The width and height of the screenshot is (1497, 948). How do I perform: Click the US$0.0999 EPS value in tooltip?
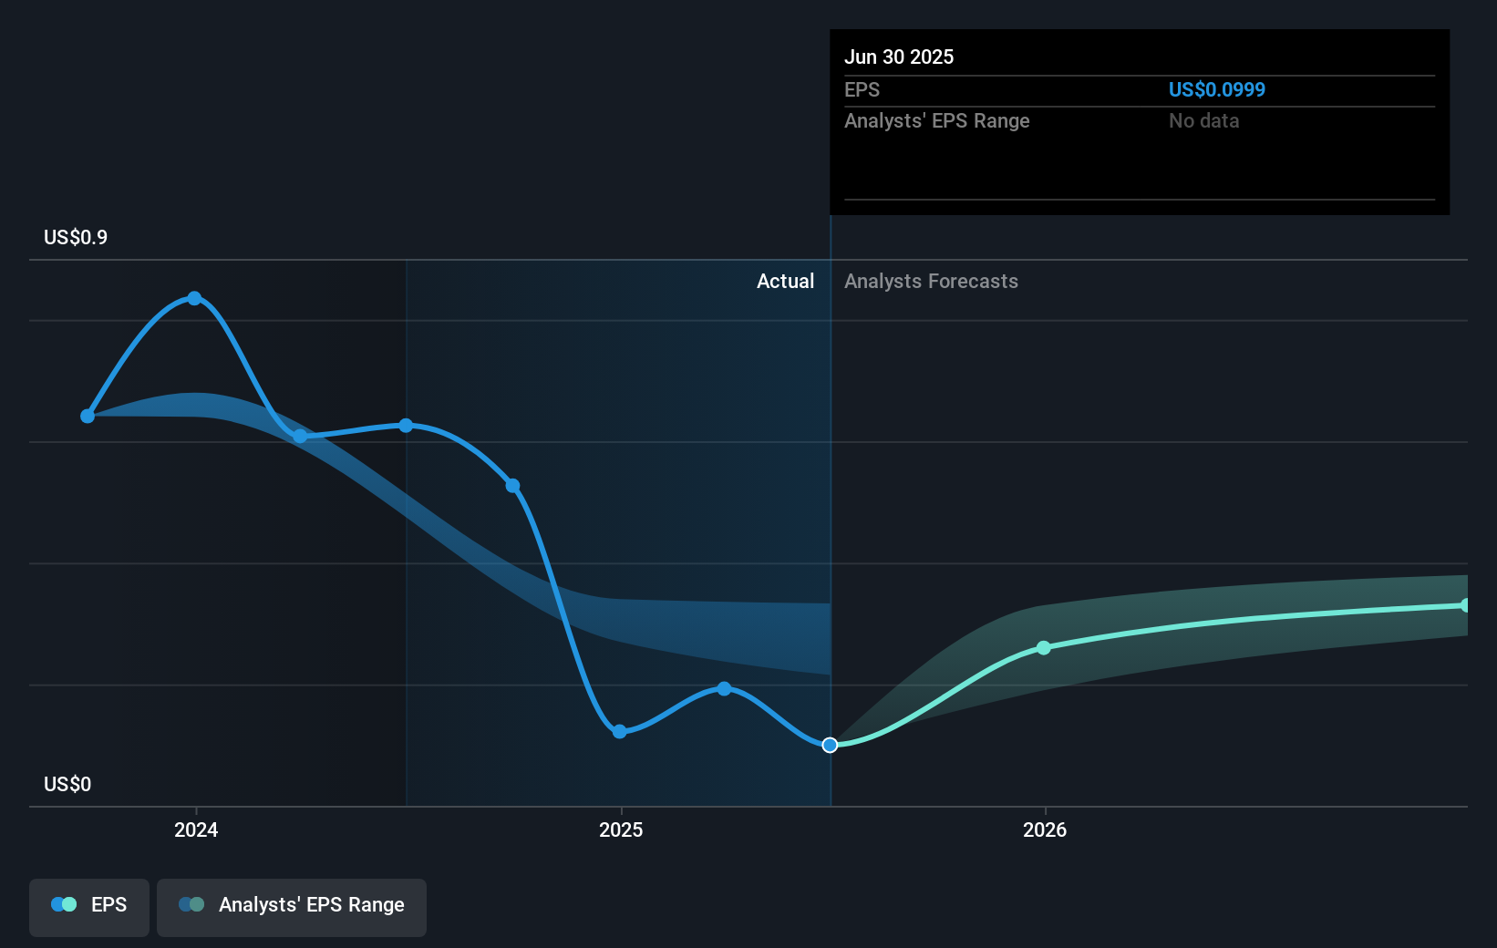pyautogui.click(x=1217, y=89)
